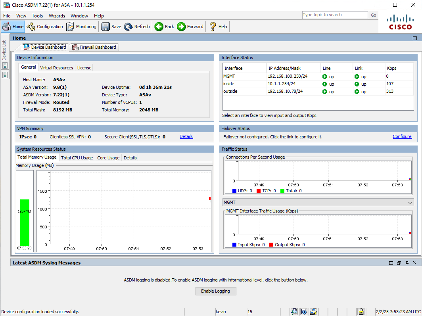Select the outside interface row
This screenshot has height=316, width=422.
(318, 92)
